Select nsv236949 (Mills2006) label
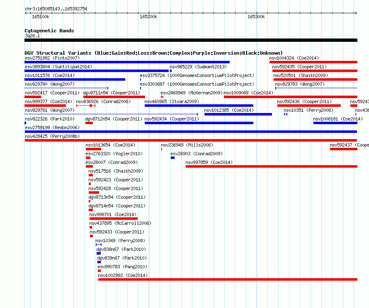This screenshot has height=308, width=369. pos(187,145)
